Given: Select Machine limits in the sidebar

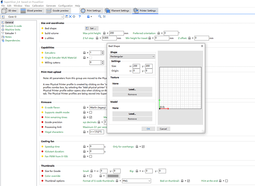Looking at the screenshot, I should coord(12,30).
